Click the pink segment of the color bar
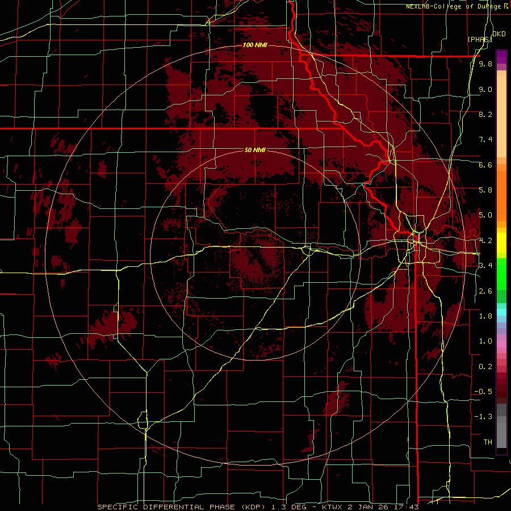Screen dimensions: 511x511 (x=501, y=344)
